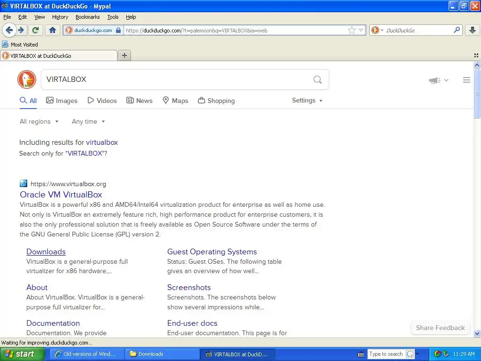This screenshot has width=481, height=361.
Task: Switch to Old versions of Wind... taskbar window
Action: click(x=87, y=354)
